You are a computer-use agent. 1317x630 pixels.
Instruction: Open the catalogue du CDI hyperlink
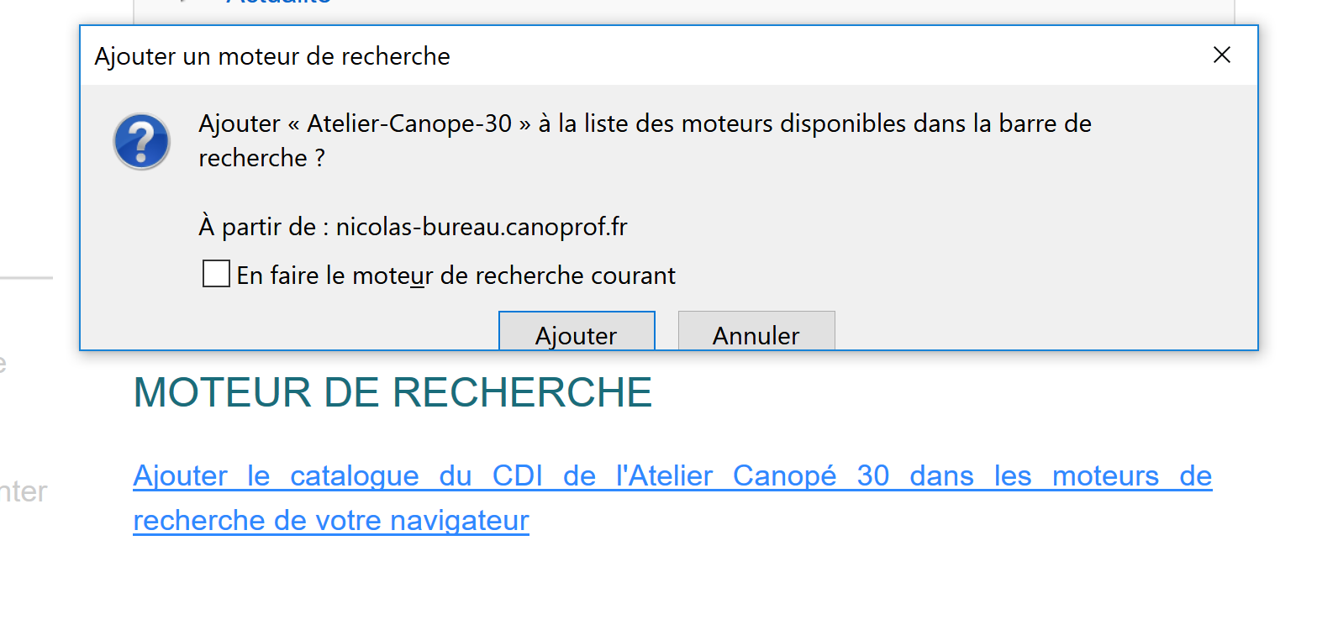[588, 475]
